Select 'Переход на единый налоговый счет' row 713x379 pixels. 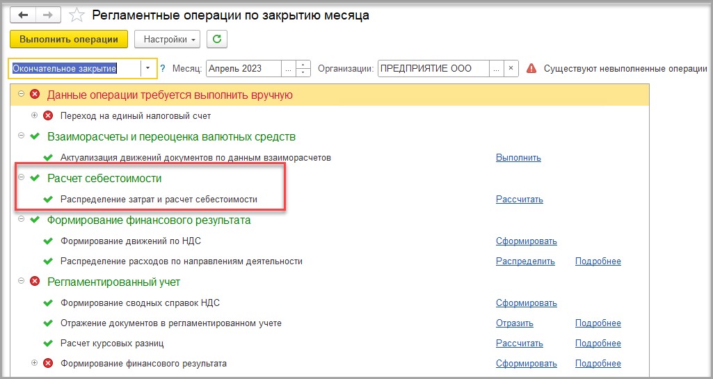(136, 116)
